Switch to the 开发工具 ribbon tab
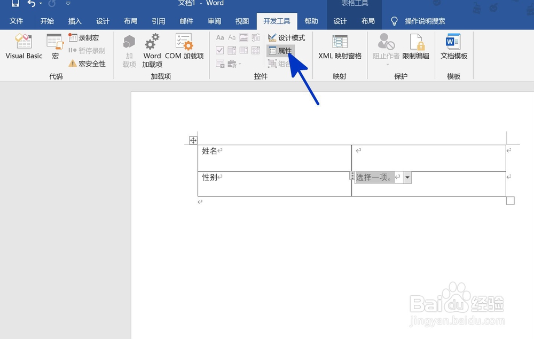 [277, 21]
